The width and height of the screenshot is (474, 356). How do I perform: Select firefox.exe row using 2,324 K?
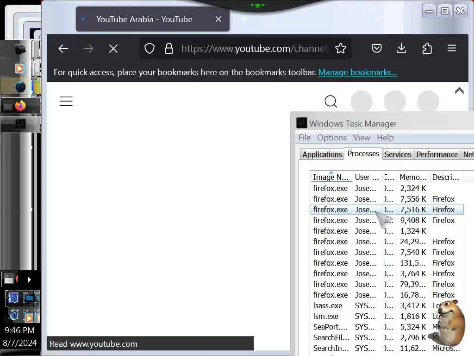[x=387, y=188]
